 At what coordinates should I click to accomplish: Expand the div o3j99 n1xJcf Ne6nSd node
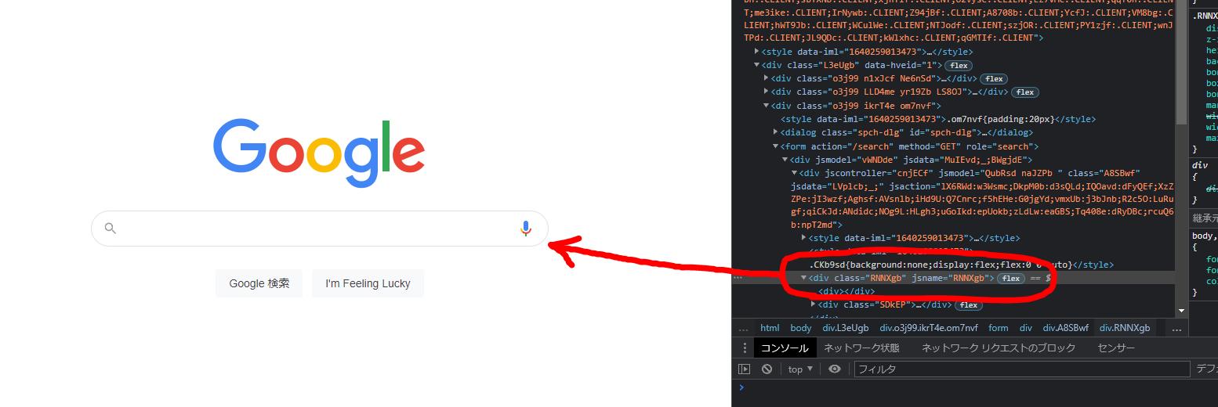click(x=767, y=78)
